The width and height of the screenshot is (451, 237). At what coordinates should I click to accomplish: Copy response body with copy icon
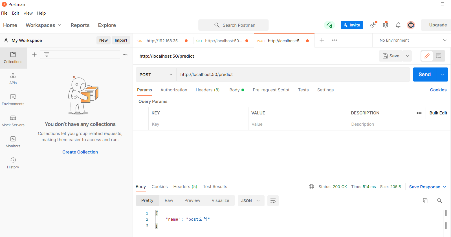426,201
